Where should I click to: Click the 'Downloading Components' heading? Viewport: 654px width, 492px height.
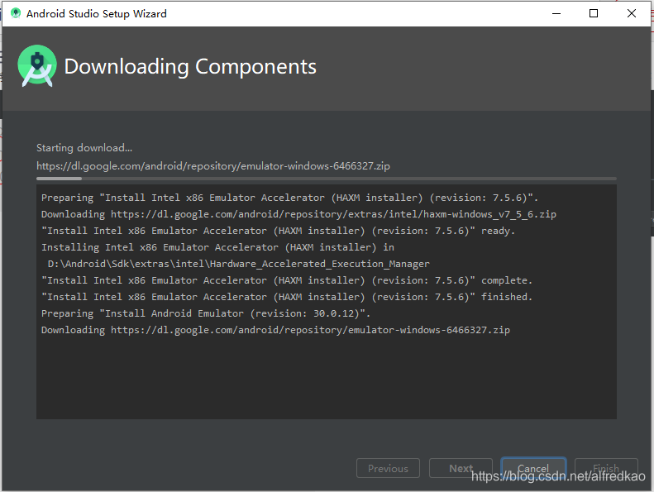tap(190, 66)
